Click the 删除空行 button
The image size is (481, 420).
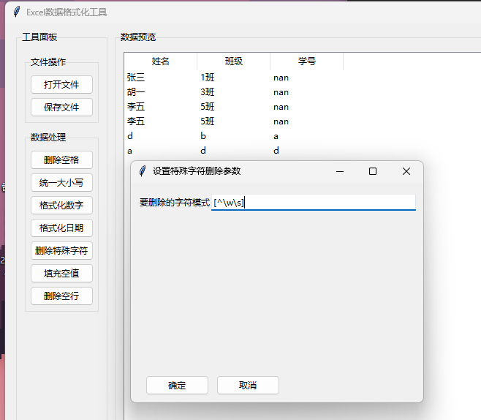pyautogui.click(x=61, y=296)
